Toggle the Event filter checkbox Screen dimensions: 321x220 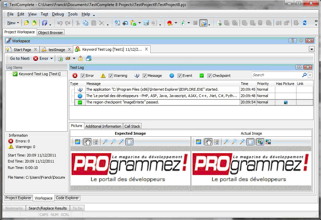click(x=179, y=76)
